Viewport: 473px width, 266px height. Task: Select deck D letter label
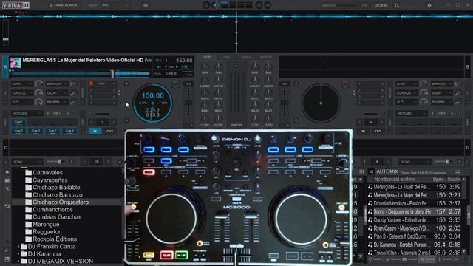tap(468, 148)
